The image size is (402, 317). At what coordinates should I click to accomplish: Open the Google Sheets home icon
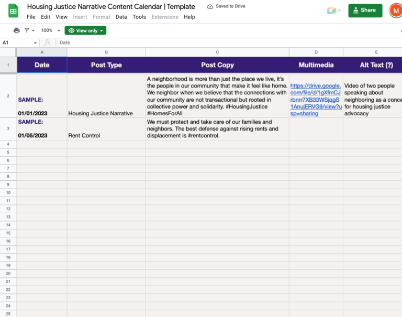click(x=13, y=11)
